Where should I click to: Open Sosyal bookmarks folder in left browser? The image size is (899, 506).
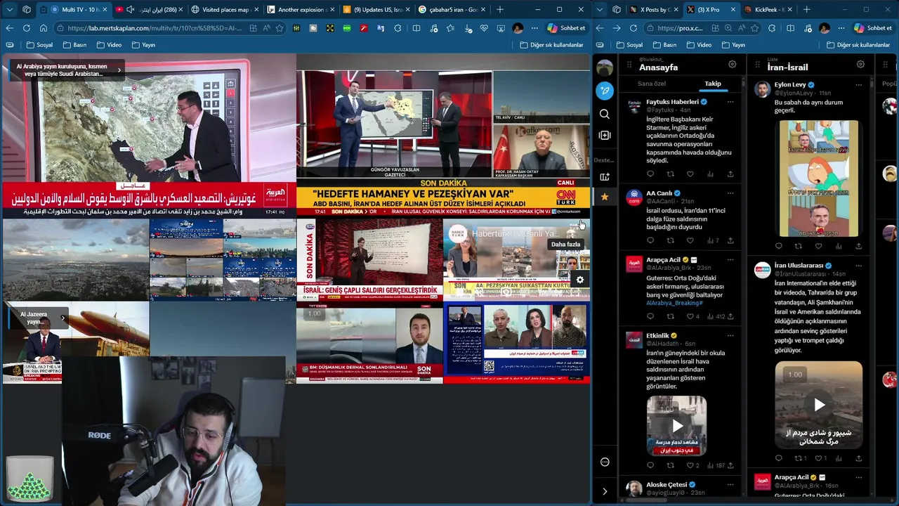[38, 45]
